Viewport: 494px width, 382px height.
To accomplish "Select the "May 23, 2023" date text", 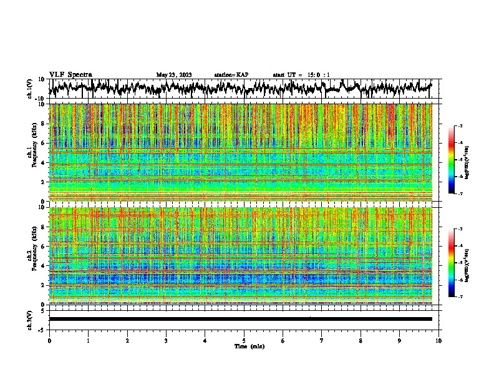I will (174, 75).
